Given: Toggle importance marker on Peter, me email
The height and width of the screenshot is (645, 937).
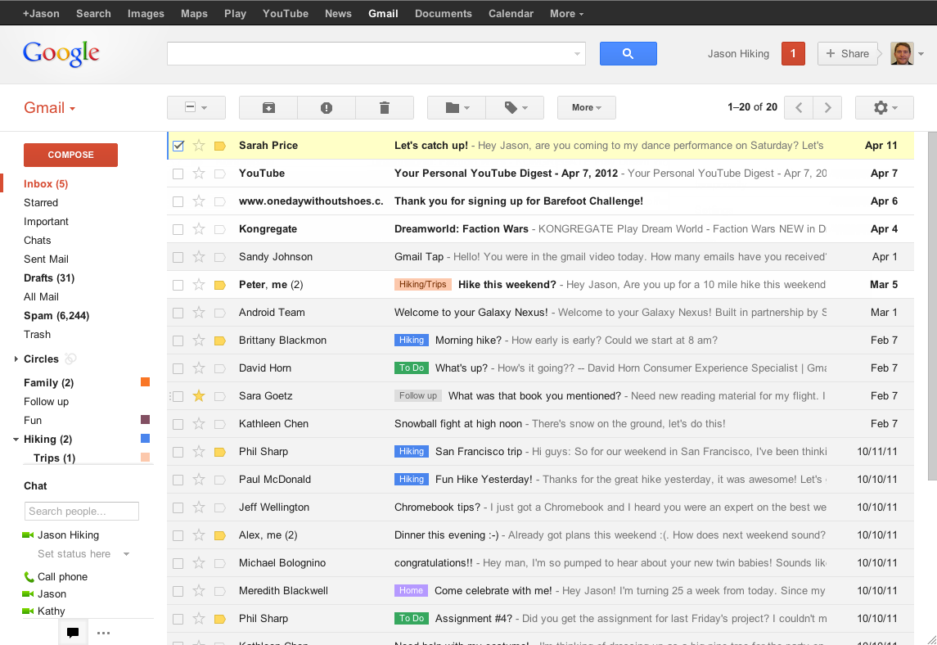Looking at the screenshot, I should [x=220, y=285].
